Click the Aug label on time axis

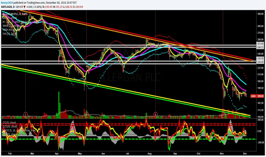click(x=150, y=154)
